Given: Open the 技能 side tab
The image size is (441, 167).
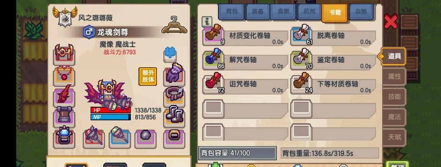Looking at the screenshot, I should pyautogui.click(x=394, y=97).
